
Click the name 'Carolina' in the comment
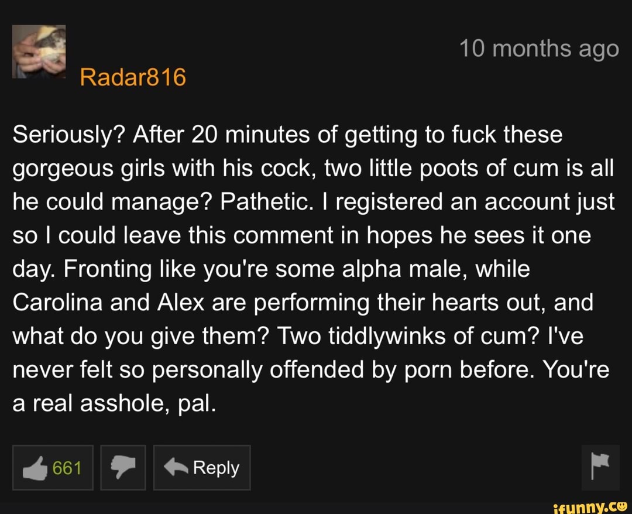(57, 302)
